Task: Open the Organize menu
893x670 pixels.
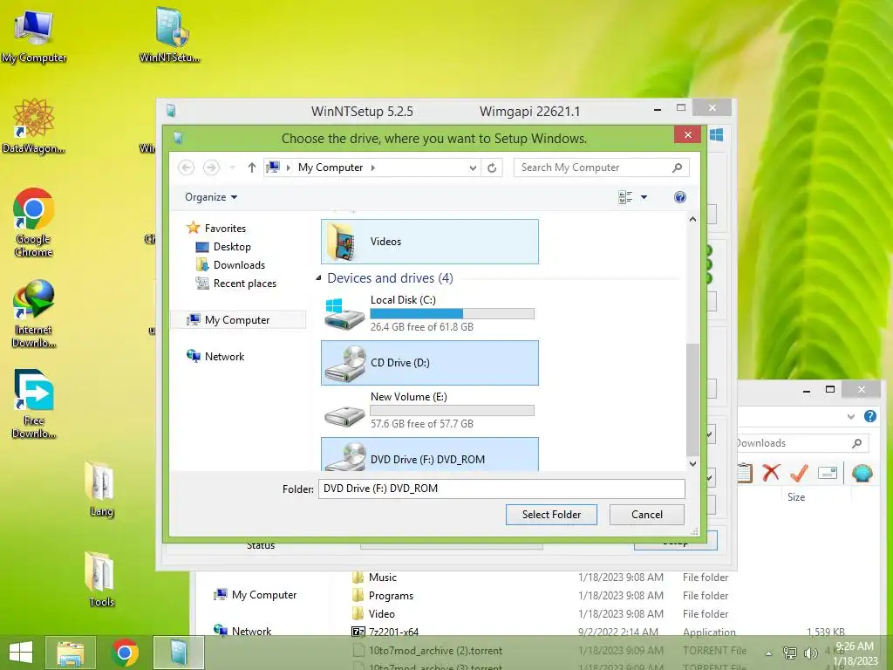Action: 211,197
